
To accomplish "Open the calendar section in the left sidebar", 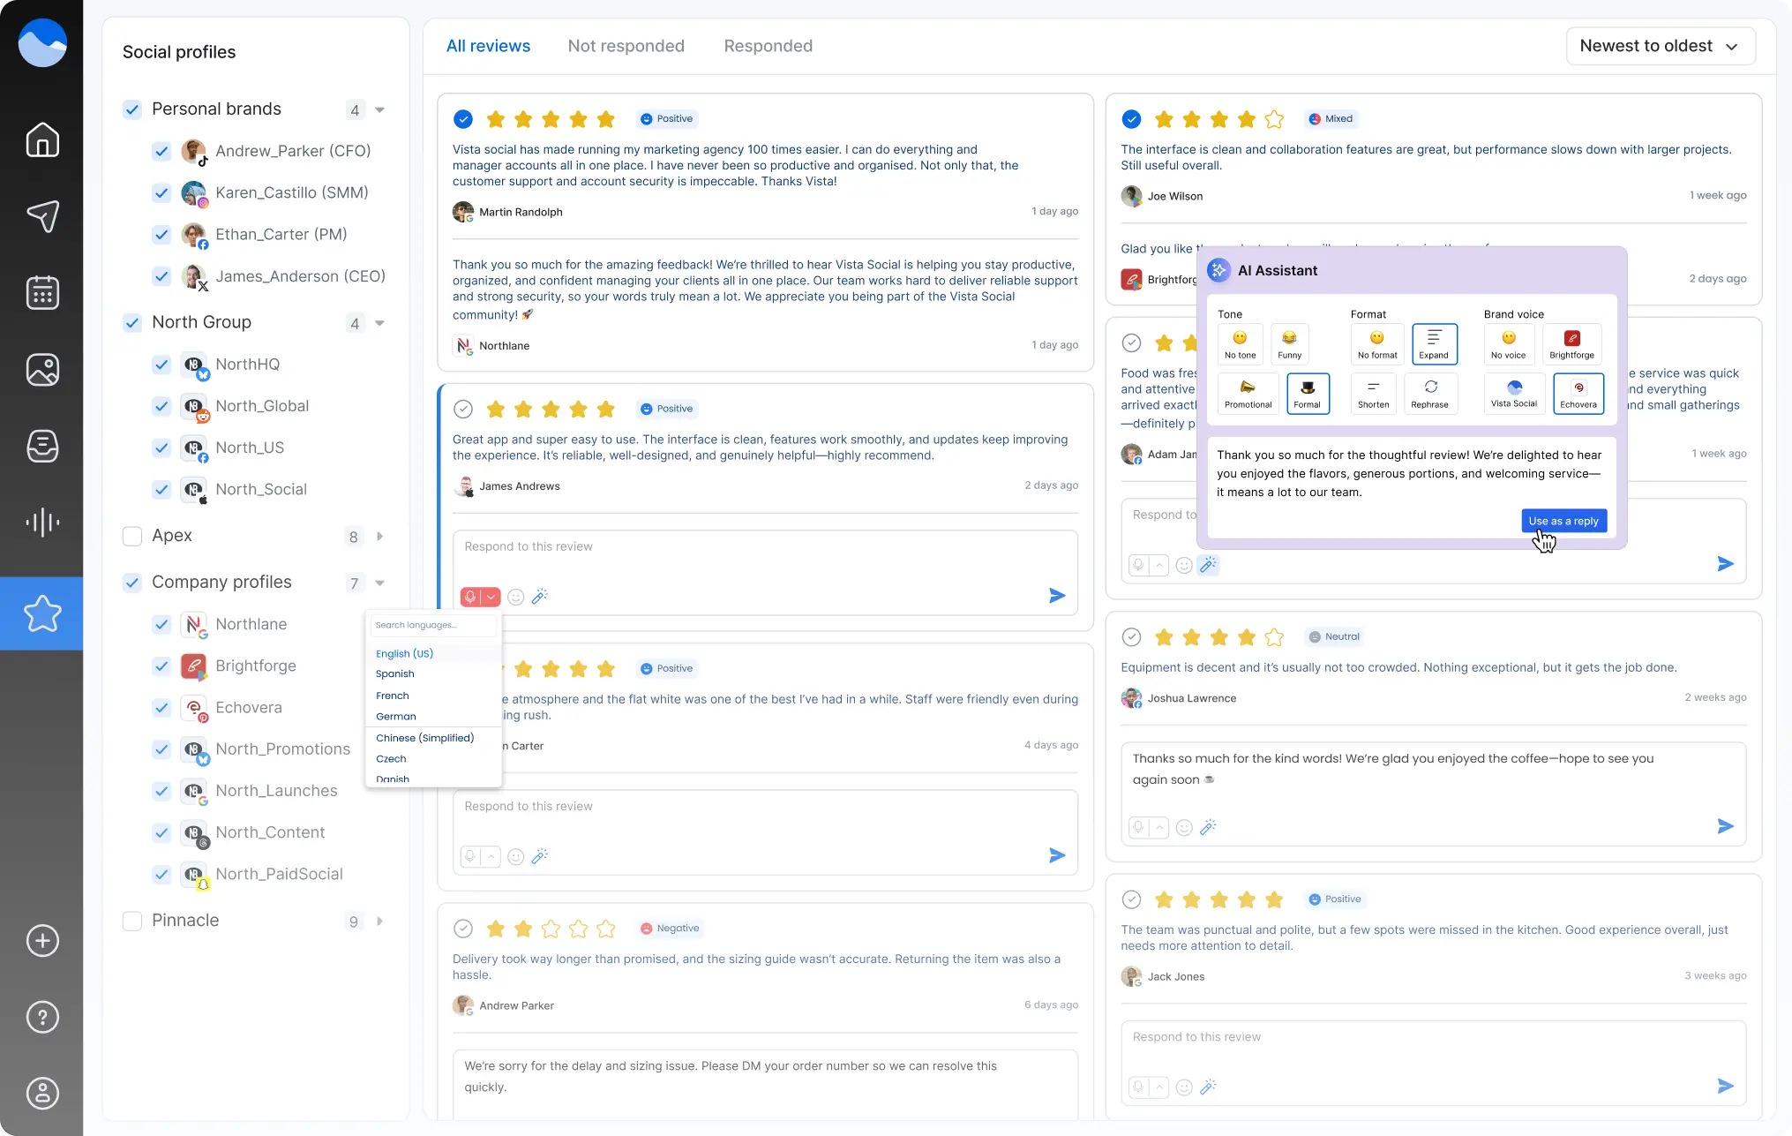I will 41,292.
